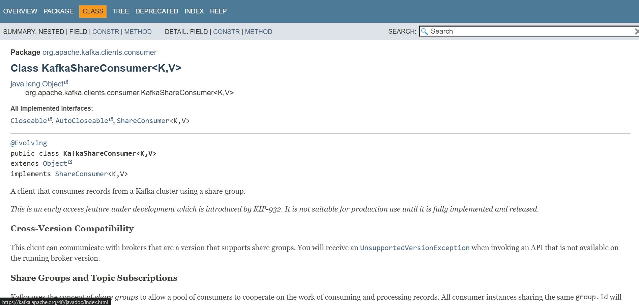Jump to constructor detail via DETAIL CONSTR

click(x=226, y=32)
